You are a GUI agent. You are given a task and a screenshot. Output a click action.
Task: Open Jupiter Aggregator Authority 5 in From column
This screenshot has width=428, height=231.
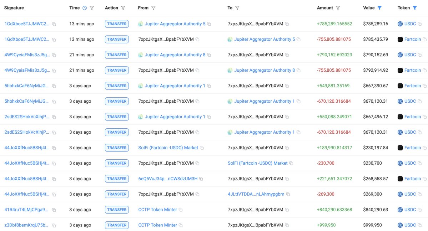(x=175, y=24)
